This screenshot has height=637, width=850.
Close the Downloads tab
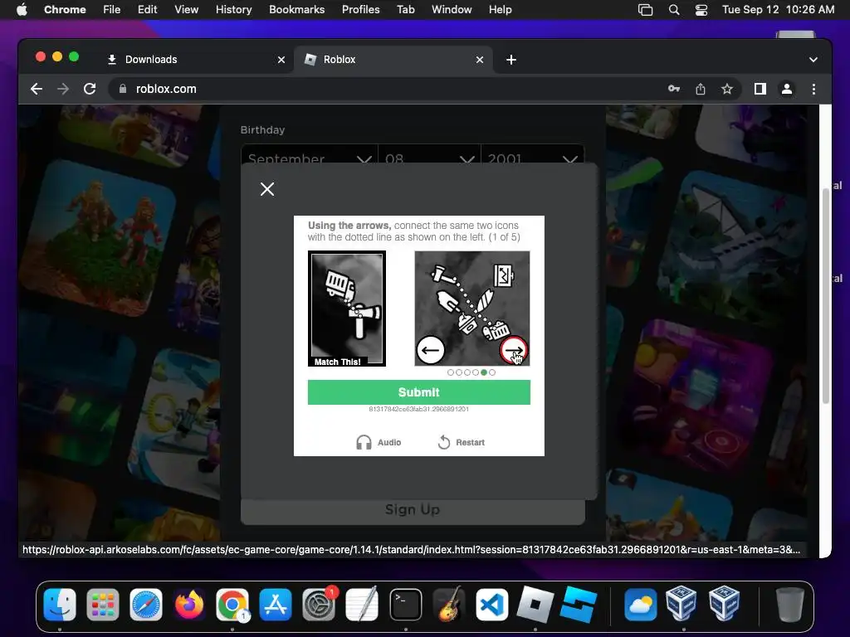pyautogui.click(x=281, y=60)
